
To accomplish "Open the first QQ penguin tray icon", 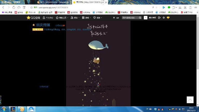I will (x=159, y=109).
